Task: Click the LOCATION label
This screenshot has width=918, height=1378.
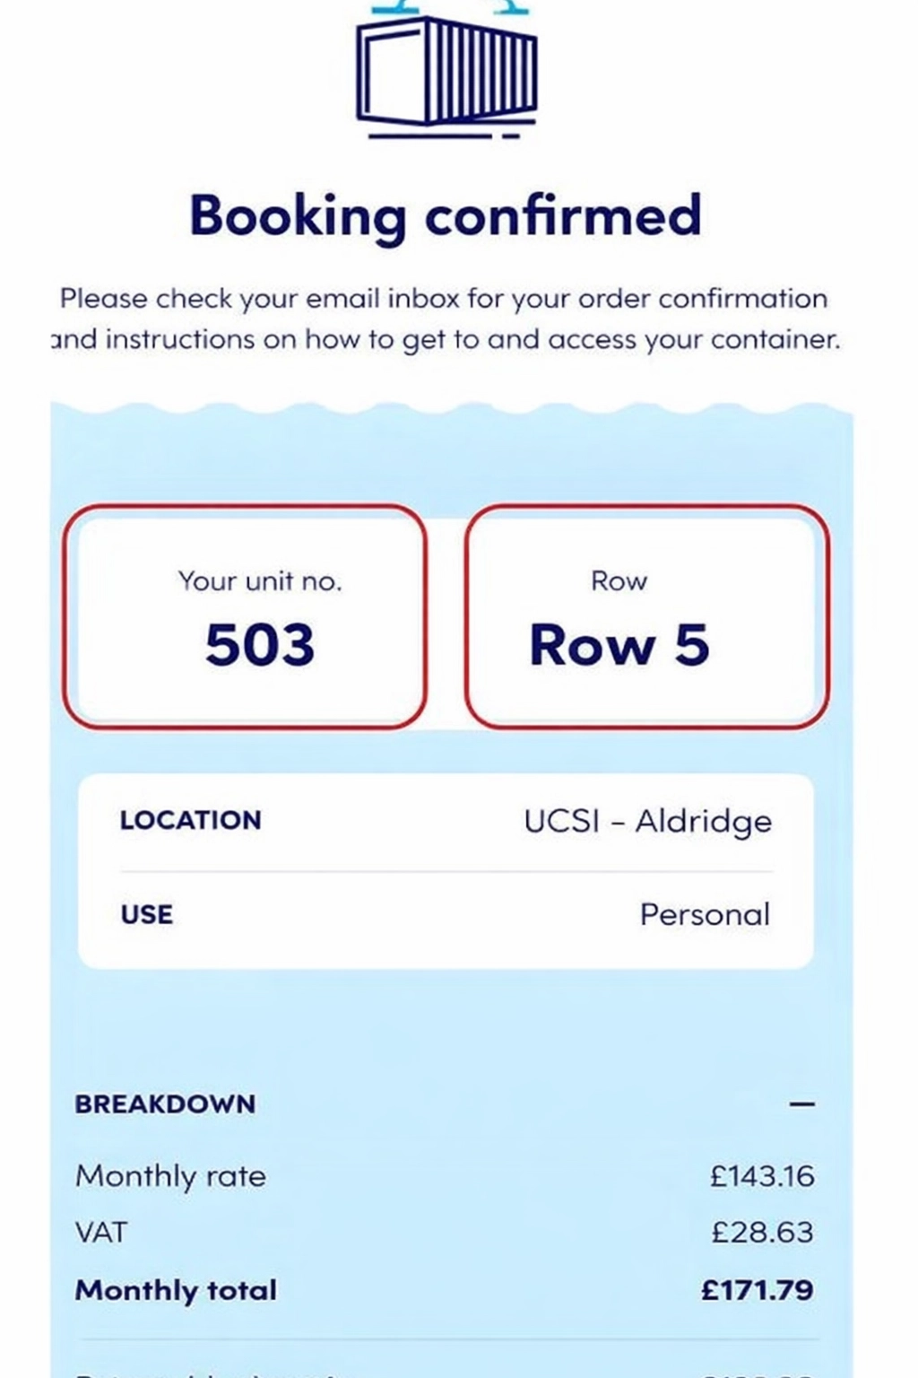Action: pyautogui.click(x=190, y=820)
